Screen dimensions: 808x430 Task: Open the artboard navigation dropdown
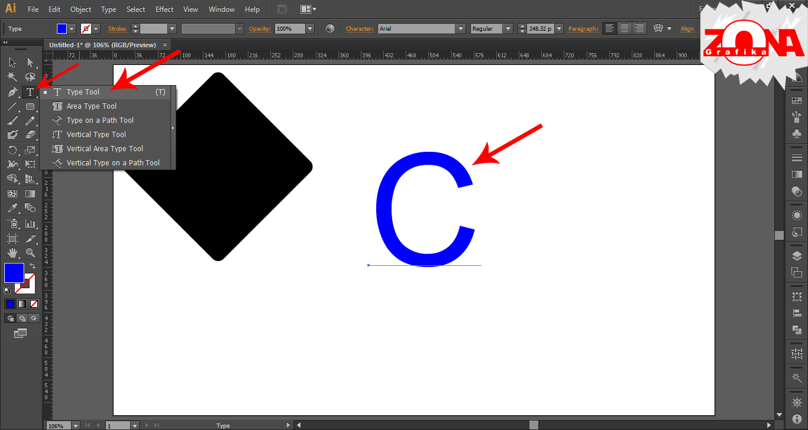135,425
